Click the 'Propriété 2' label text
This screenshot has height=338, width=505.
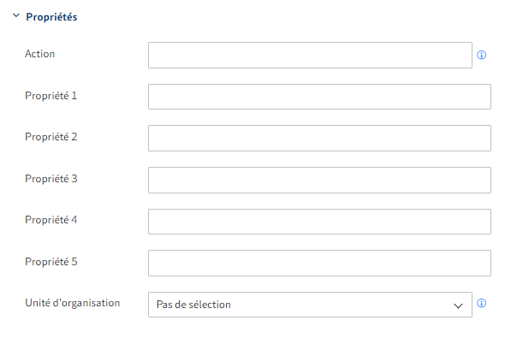(51, 137)
